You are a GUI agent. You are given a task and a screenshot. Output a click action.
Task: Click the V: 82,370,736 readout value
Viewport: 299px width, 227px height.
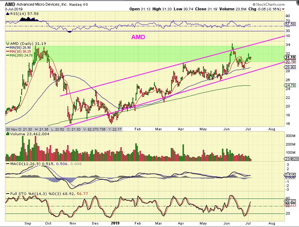pyautogui.click(x=94, y=130)
